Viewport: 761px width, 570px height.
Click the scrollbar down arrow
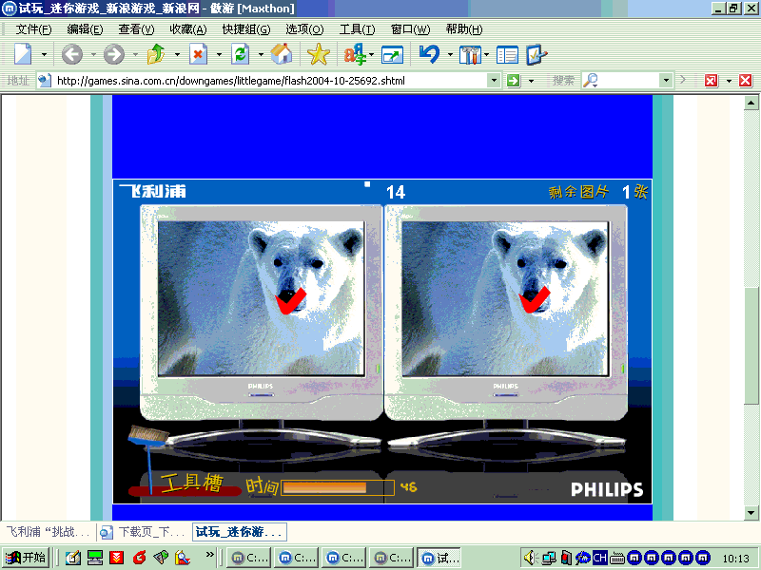pos(751,512)
